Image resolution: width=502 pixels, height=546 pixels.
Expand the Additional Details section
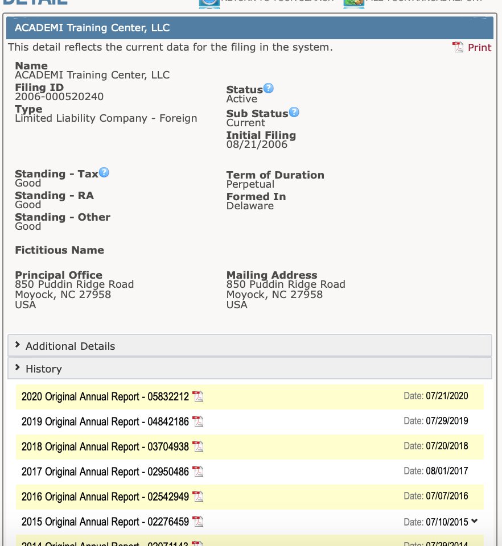[250, 346]
